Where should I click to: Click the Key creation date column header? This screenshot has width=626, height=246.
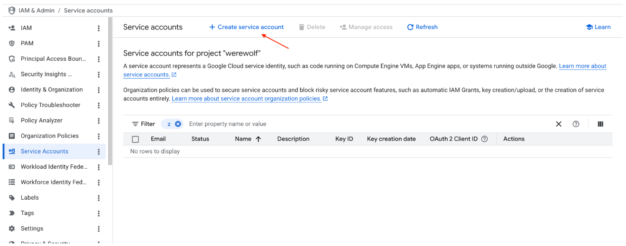(391, 139)
